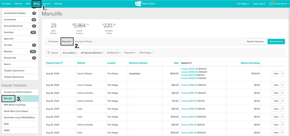View the Invoice #313-C01 payment
Image resolution: width=290 pixels, height=136 pixels.
tap(276, 125)
